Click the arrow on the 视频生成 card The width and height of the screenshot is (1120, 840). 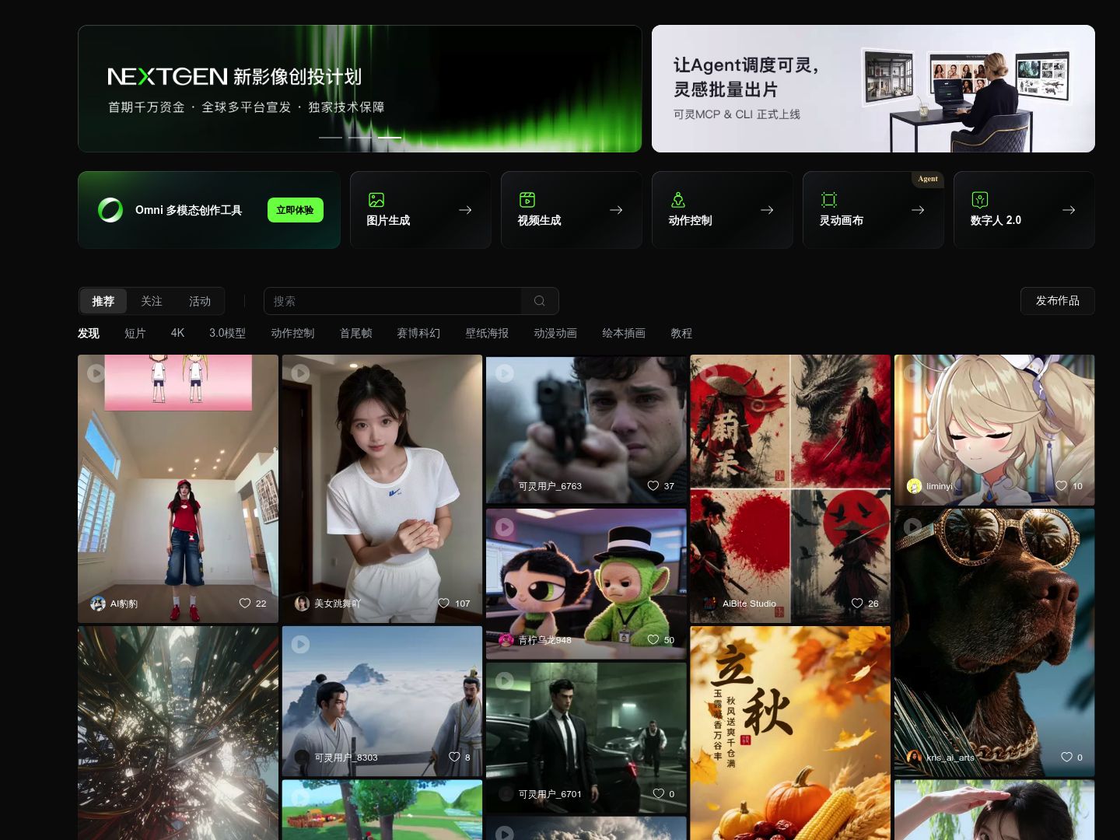click(x=616, y=210)
